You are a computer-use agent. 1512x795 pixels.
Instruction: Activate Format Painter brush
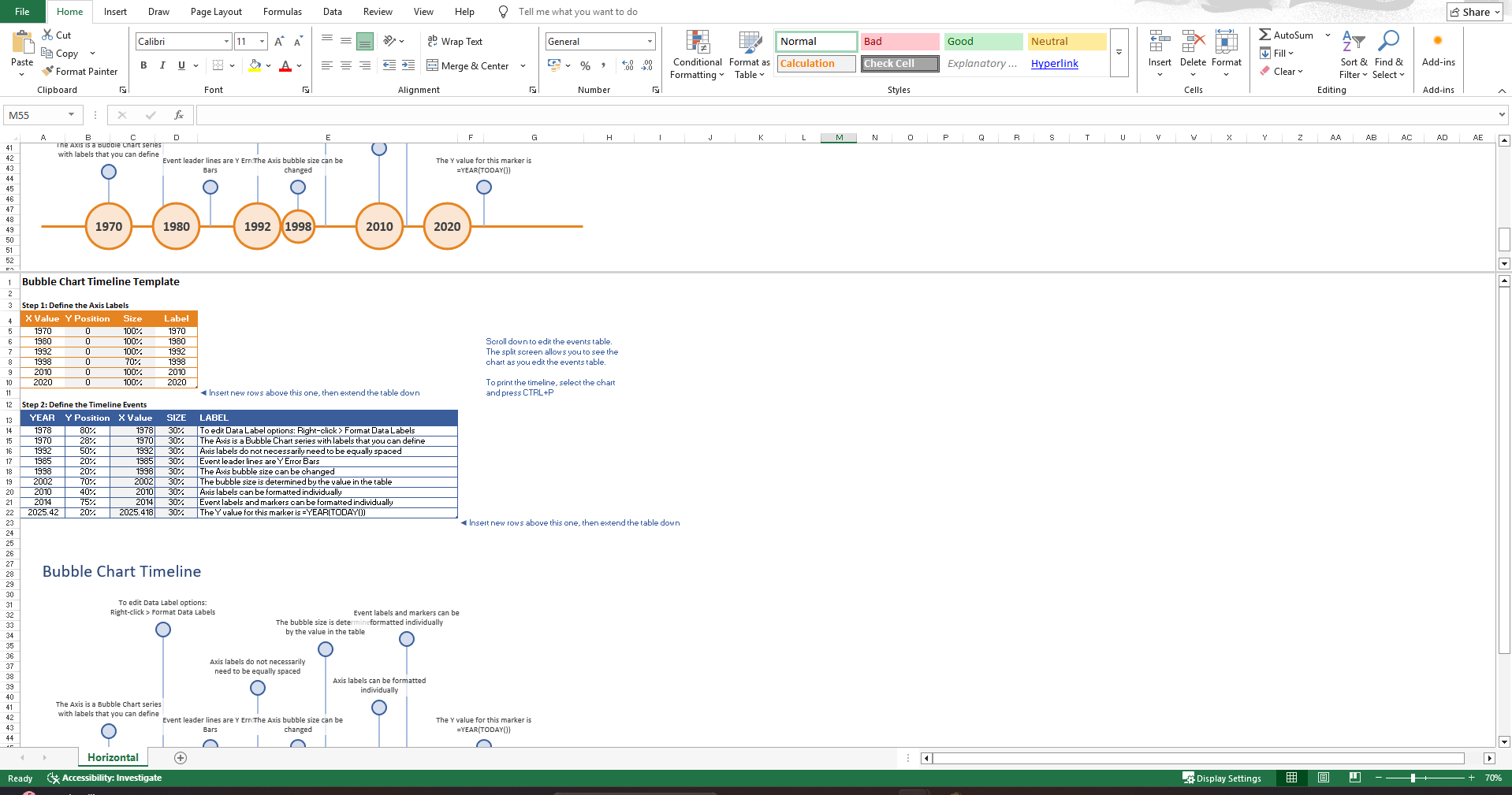tap(47, 71)
